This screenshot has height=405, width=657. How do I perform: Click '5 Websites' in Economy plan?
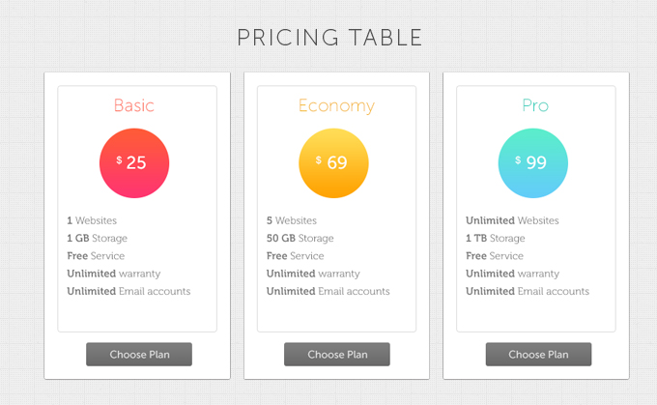point(292,220)
